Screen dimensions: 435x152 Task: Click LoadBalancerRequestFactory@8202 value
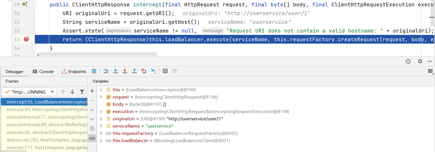198,133
